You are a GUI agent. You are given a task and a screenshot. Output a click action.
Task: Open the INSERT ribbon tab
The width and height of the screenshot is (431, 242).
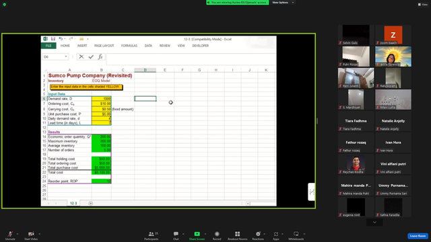point(82,46)
